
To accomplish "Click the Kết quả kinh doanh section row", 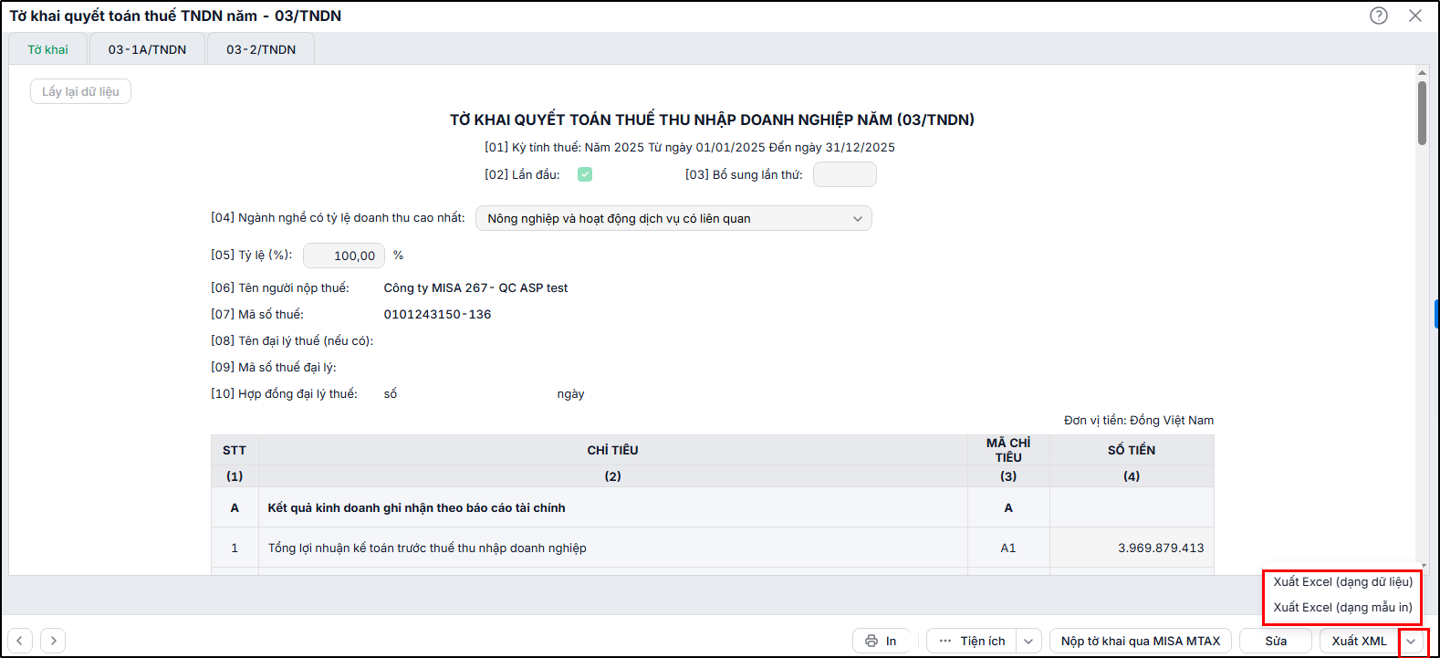I will [x=712, y=507].
